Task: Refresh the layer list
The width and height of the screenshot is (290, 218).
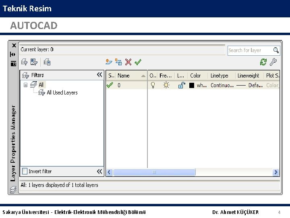Action: pos(263,62)
